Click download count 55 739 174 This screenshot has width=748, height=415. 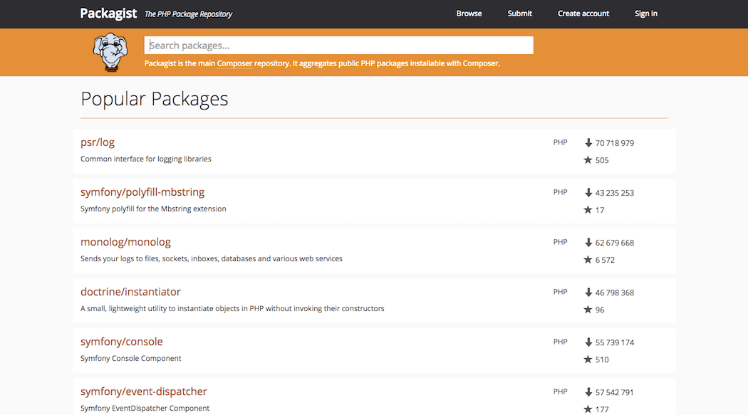coord(614,342)
